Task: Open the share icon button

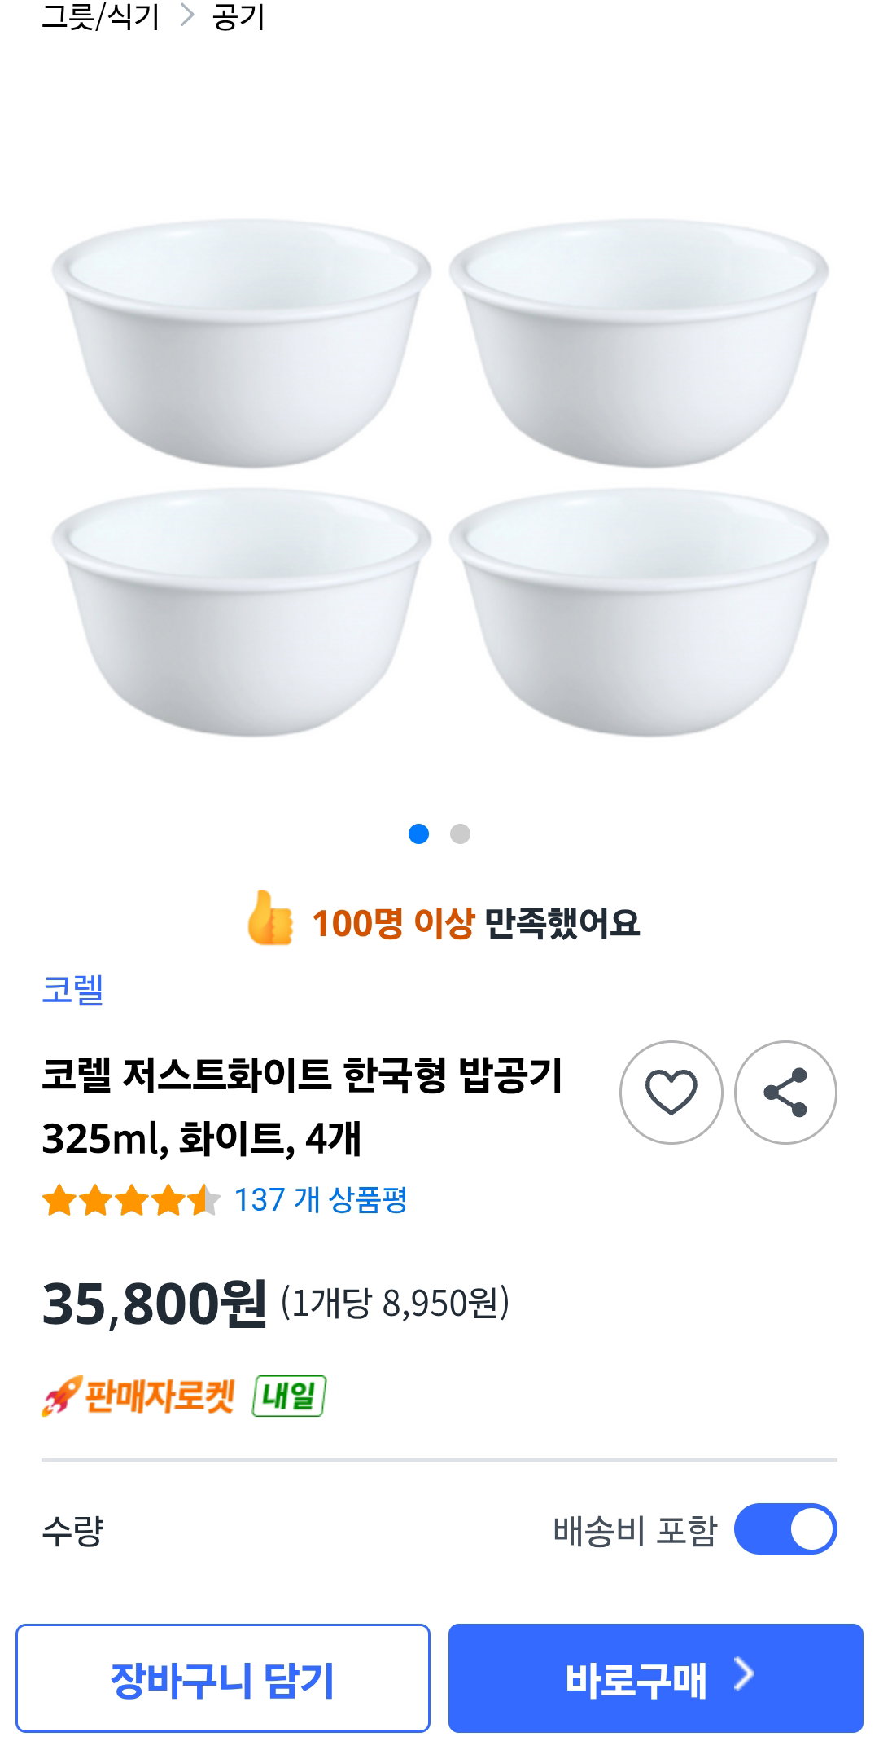Action: [785, 1093]
